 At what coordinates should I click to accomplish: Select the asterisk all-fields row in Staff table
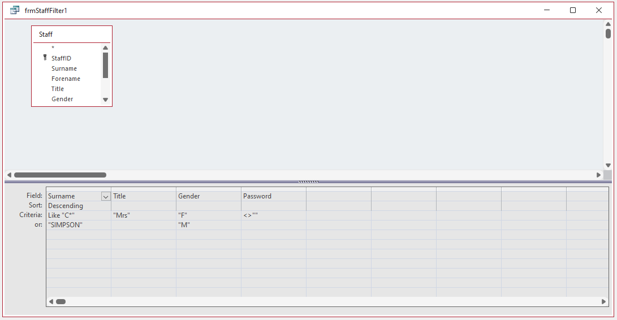click(53, 47)
